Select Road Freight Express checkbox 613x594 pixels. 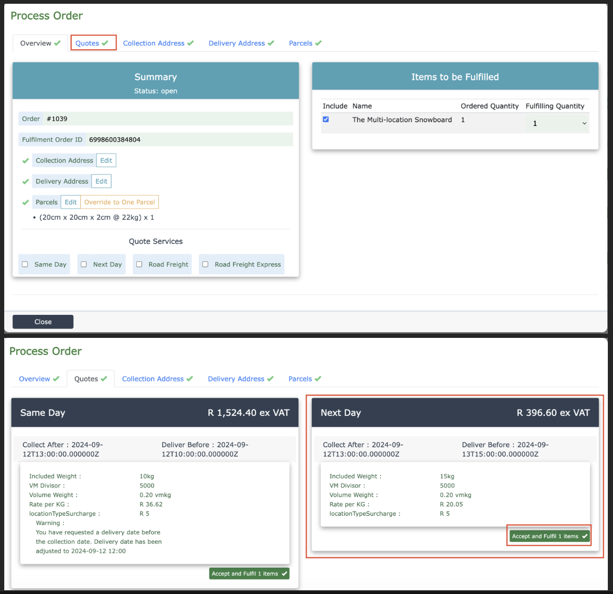click(x=205, y=265)
